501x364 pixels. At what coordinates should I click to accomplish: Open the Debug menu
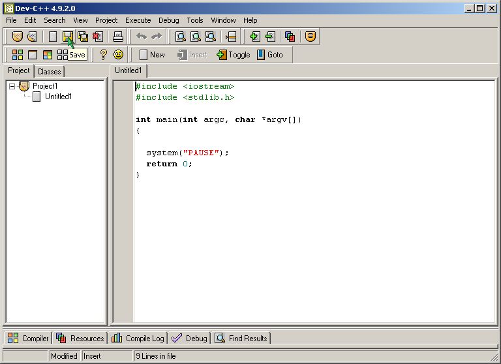[x=169, y=20]
